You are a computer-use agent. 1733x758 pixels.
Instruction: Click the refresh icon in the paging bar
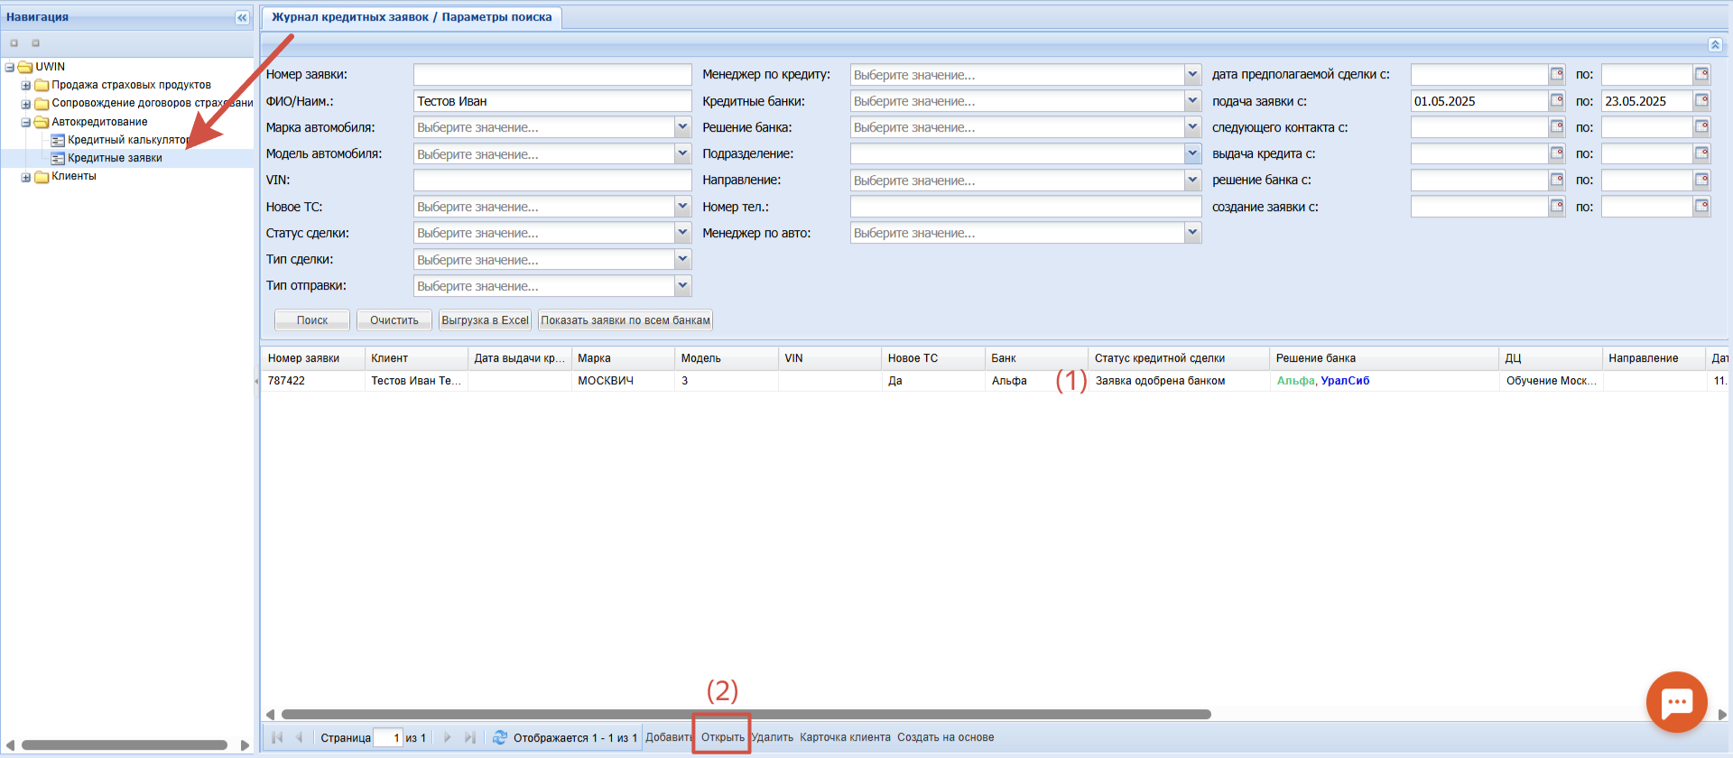tap(499, 737)
